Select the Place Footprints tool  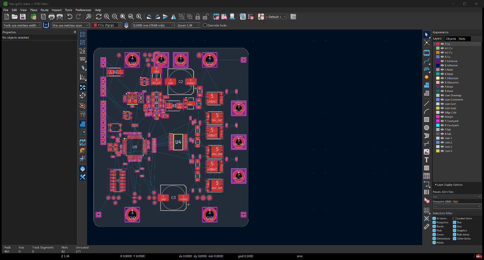click(x=427, y=53)
